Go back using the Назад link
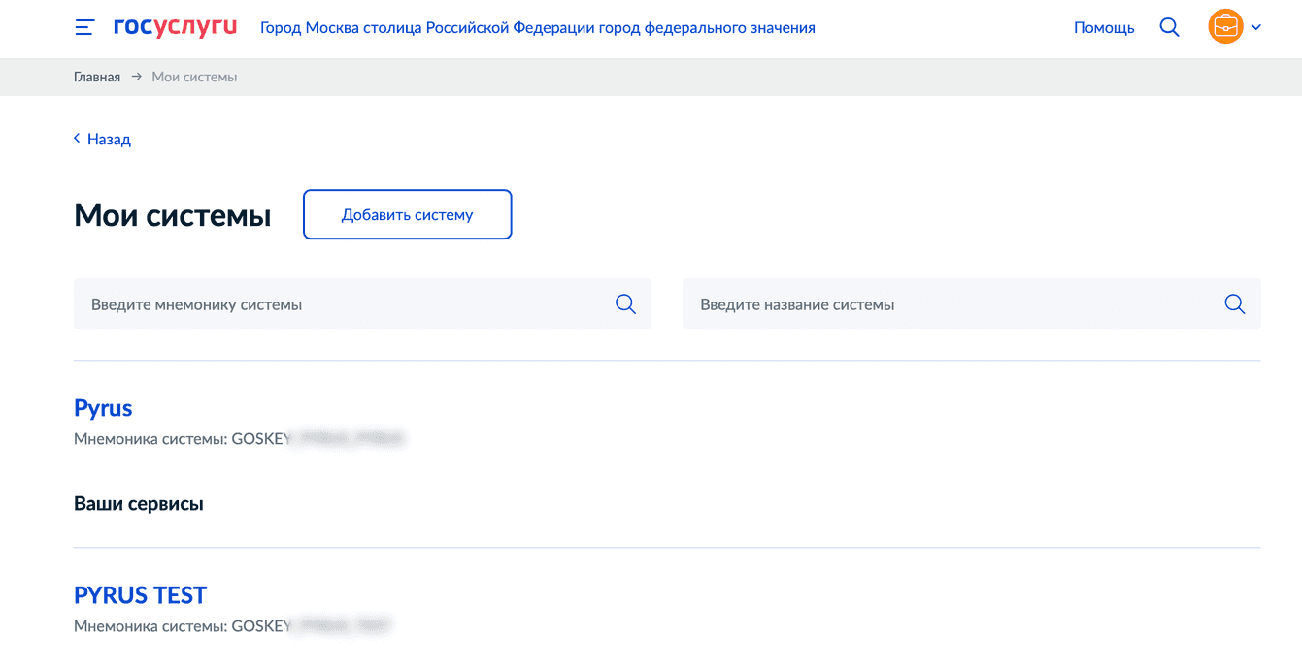 [109, 140]
